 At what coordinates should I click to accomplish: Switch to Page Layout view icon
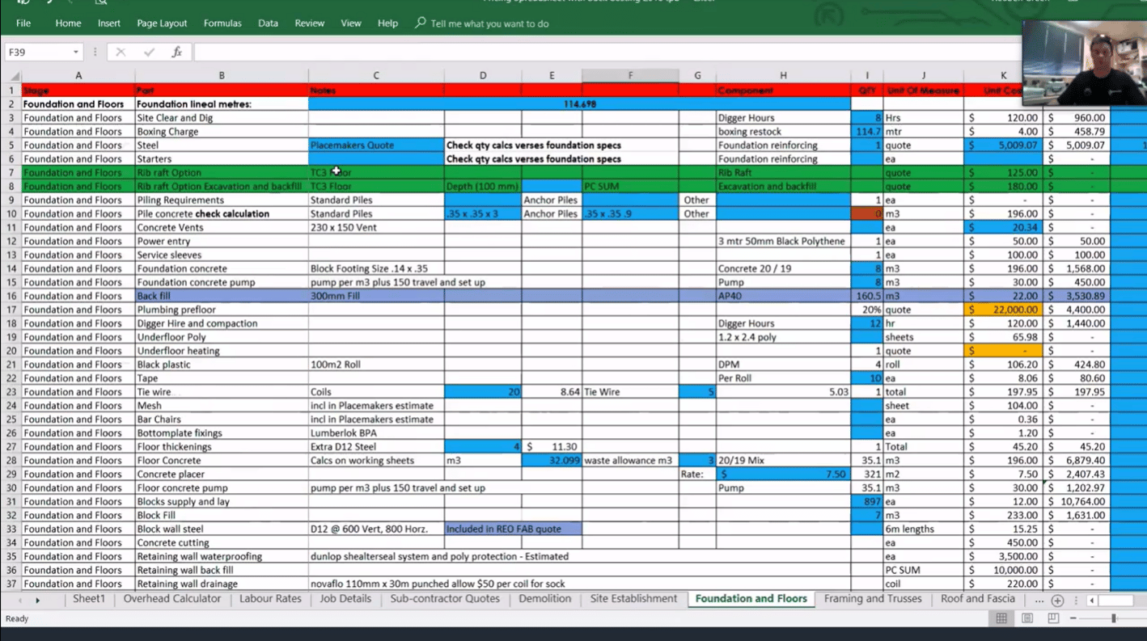[1027, 618]
